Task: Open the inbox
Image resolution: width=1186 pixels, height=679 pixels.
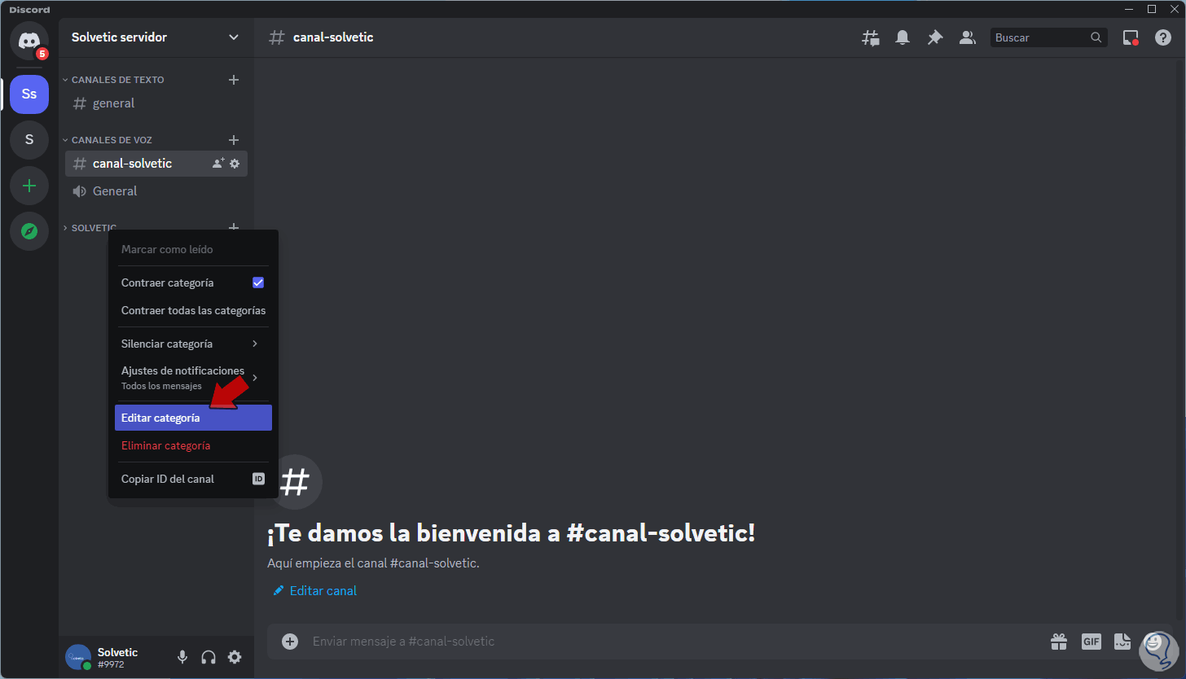Action: coord(1131,37)
